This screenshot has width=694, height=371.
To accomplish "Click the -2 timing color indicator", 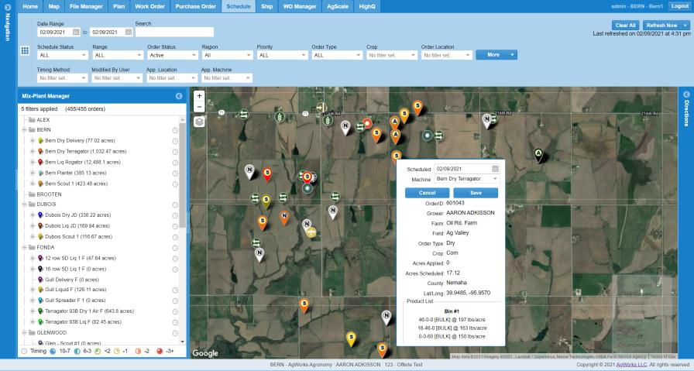I will pos(138,352).
